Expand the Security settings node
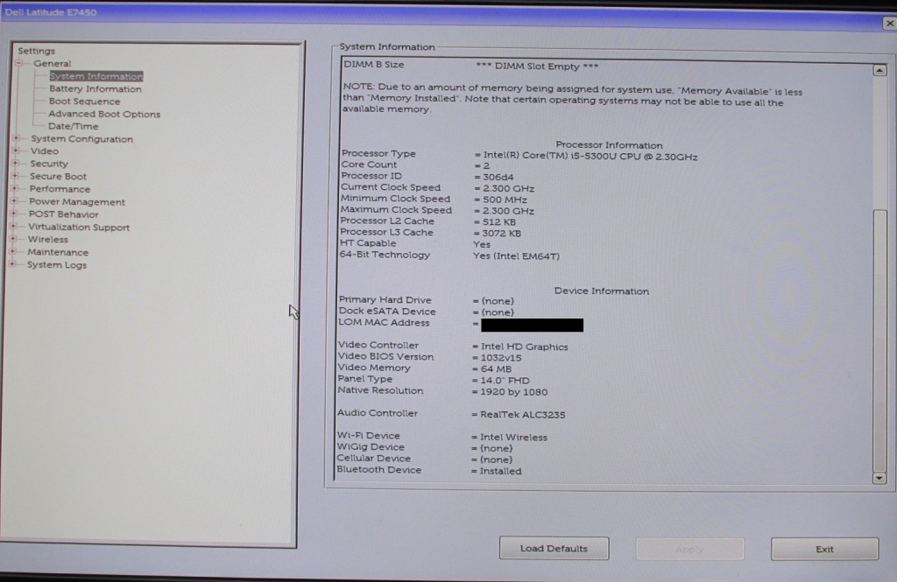 point(16,164)
